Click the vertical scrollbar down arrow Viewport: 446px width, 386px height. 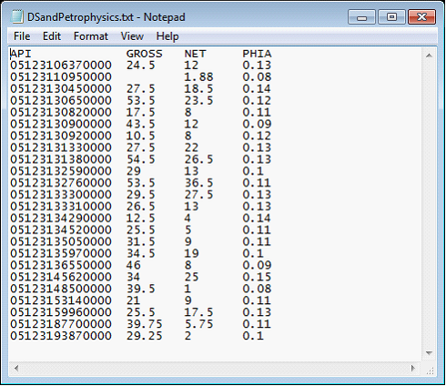click(429, 352)
